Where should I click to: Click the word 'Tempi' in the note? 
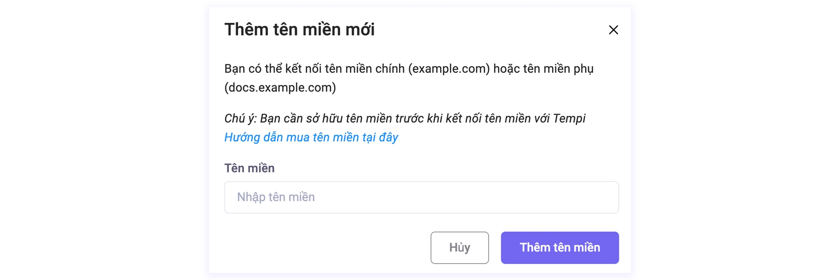tap(569, 119)
